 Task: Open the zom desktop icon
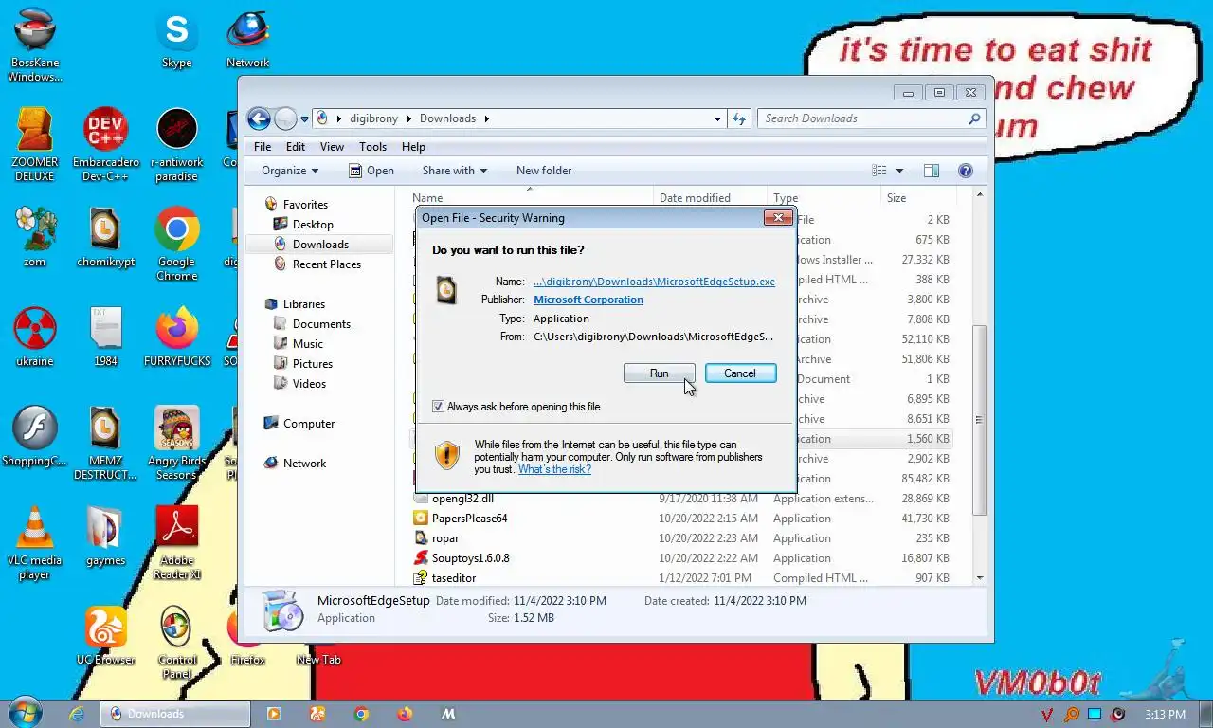pyautogui.click(x=35, y=237)
